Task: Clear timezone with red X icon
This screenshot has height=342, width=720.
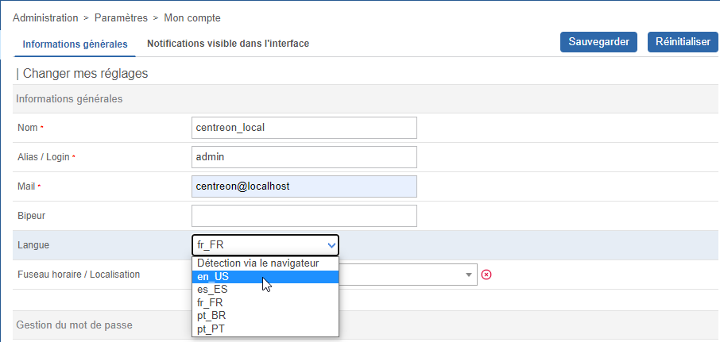Action: point(487,275)
